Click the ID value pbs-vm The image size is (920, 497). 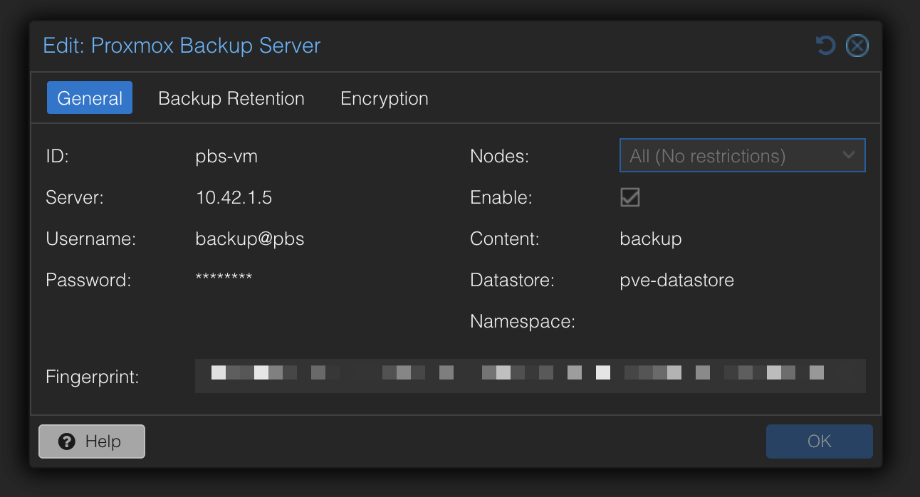click(x=226, y=156)
